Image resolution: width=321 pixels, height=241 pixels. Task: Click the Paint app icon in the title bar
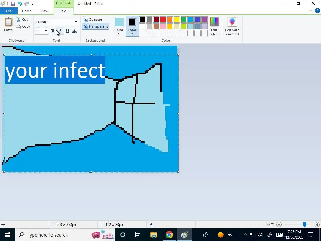point(3,4)
